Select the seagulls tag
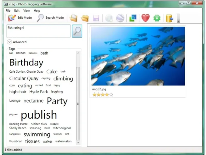This screenshot has width=206, height=155. coord(54,124)
